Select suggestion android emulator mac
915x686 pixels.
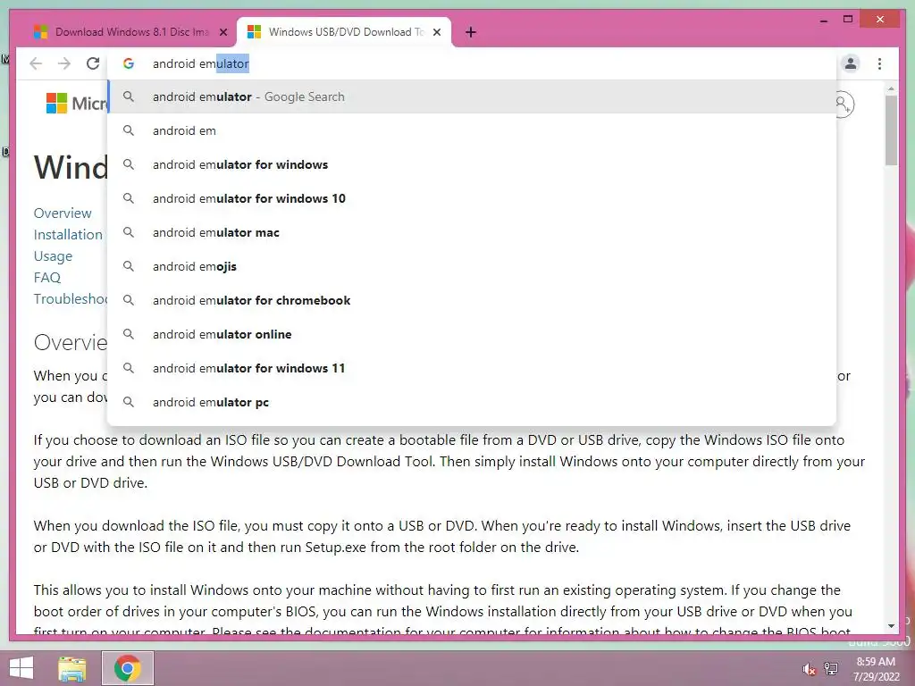point(472,232)
